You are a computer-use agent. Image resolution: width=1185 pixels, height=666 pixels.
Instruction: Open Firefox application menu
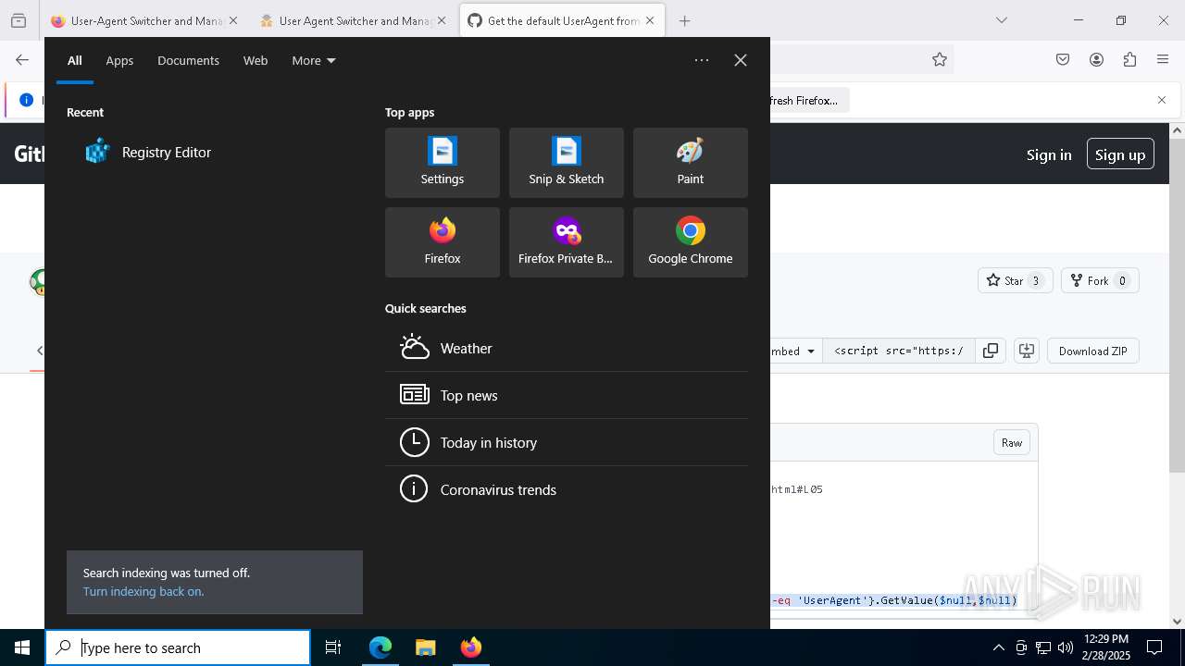point(1163,60)
